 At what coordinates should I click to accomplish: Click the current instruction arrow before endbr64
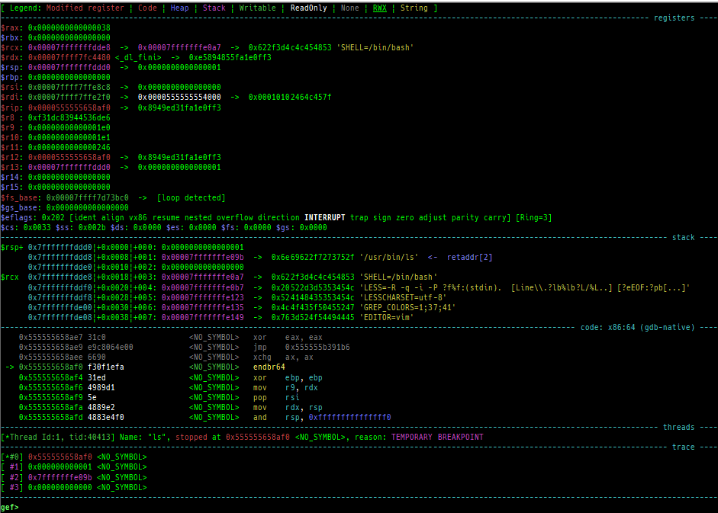pos(9,367)
